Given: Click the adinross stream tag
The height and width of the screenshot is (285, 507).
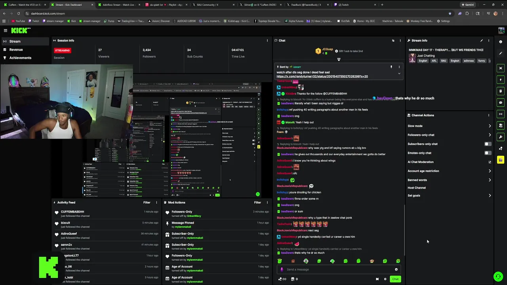Looking at the screenshot, I should point(469,61).
